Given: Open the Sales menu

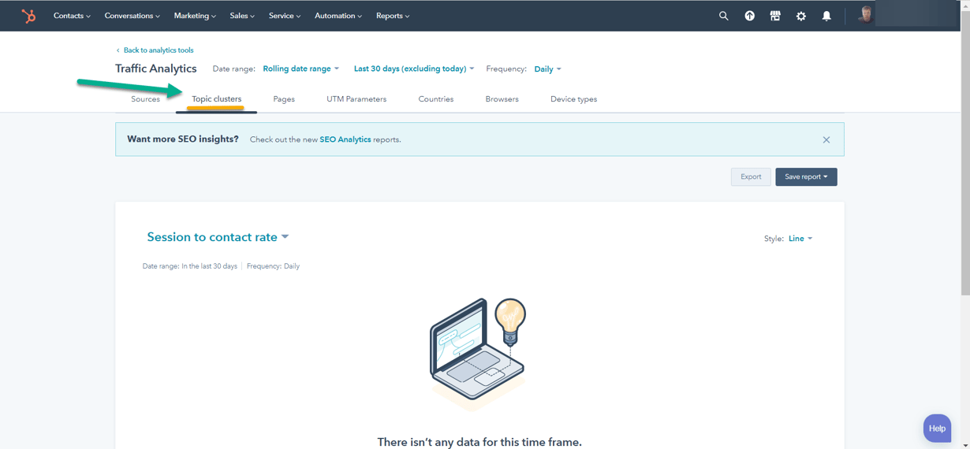Looking at the screenshot, I should point(242,16).
